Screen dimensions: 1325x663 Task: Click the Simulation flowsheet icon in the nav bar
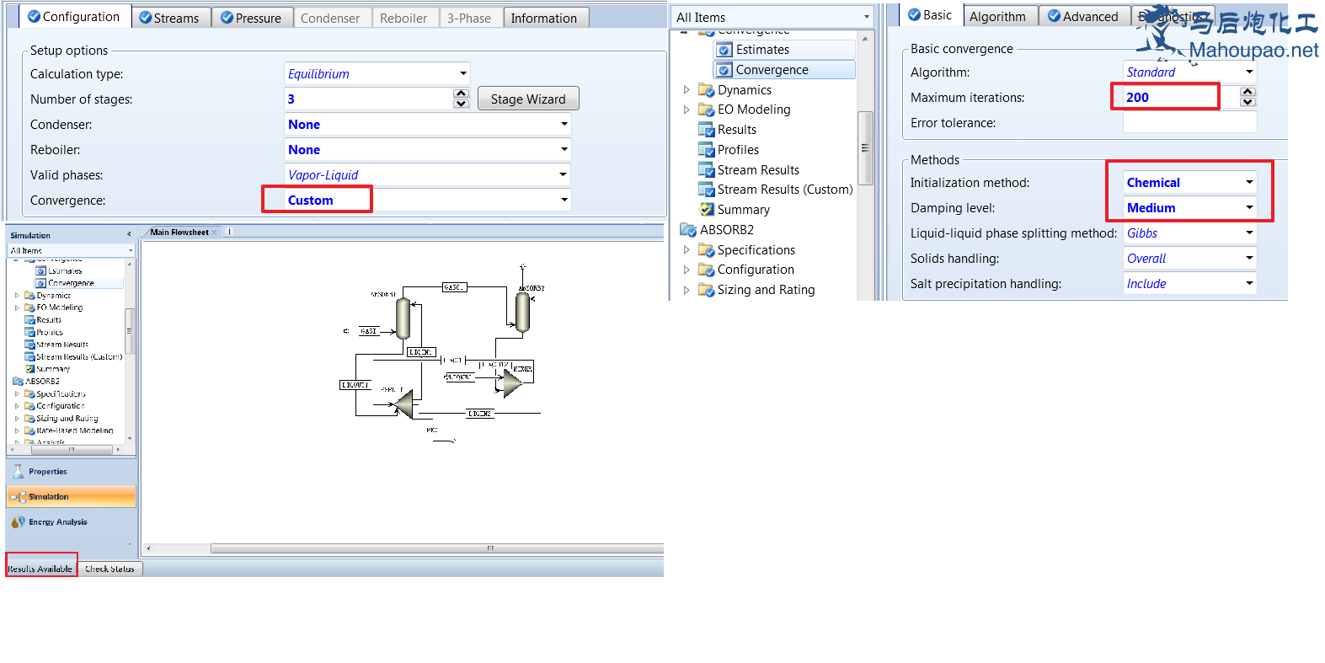pos(18,497)
